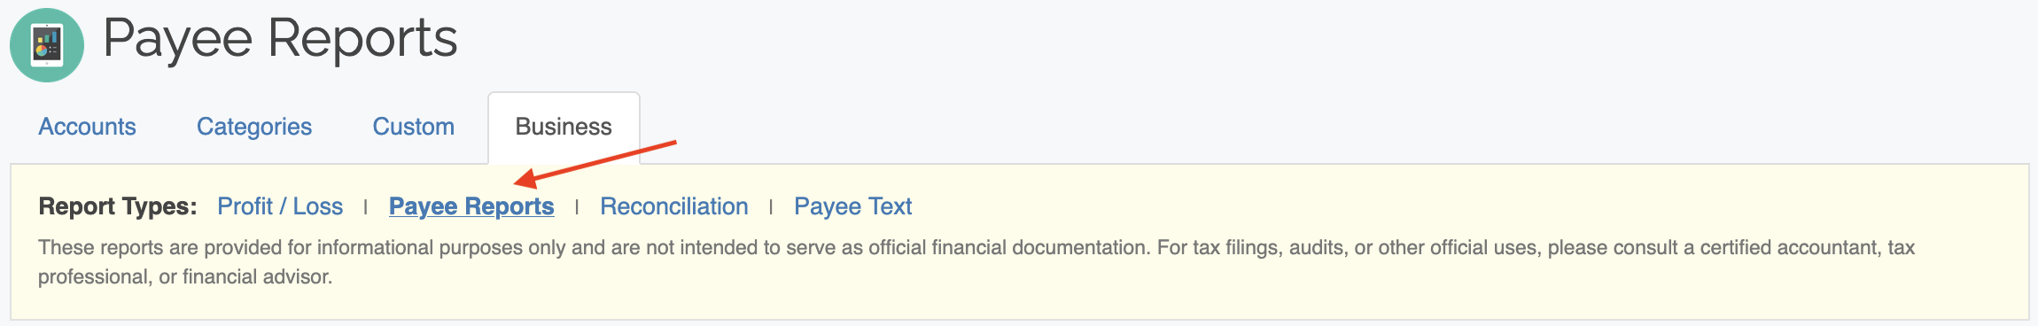Screen dimensions: 2038x326
Task: Select the bold Payee Reports link
Action: 471,206
